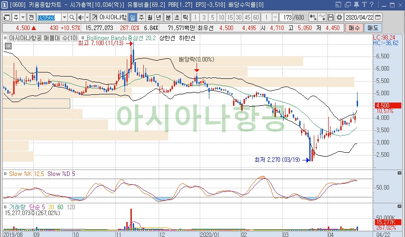405x237 pixels.
Task: Click the duplicate window icon in title bar
Action: [348, 5]
